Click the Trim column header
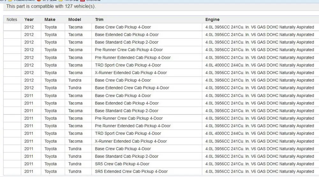Viewport: 319px width, 177px height. coord(99,19)
